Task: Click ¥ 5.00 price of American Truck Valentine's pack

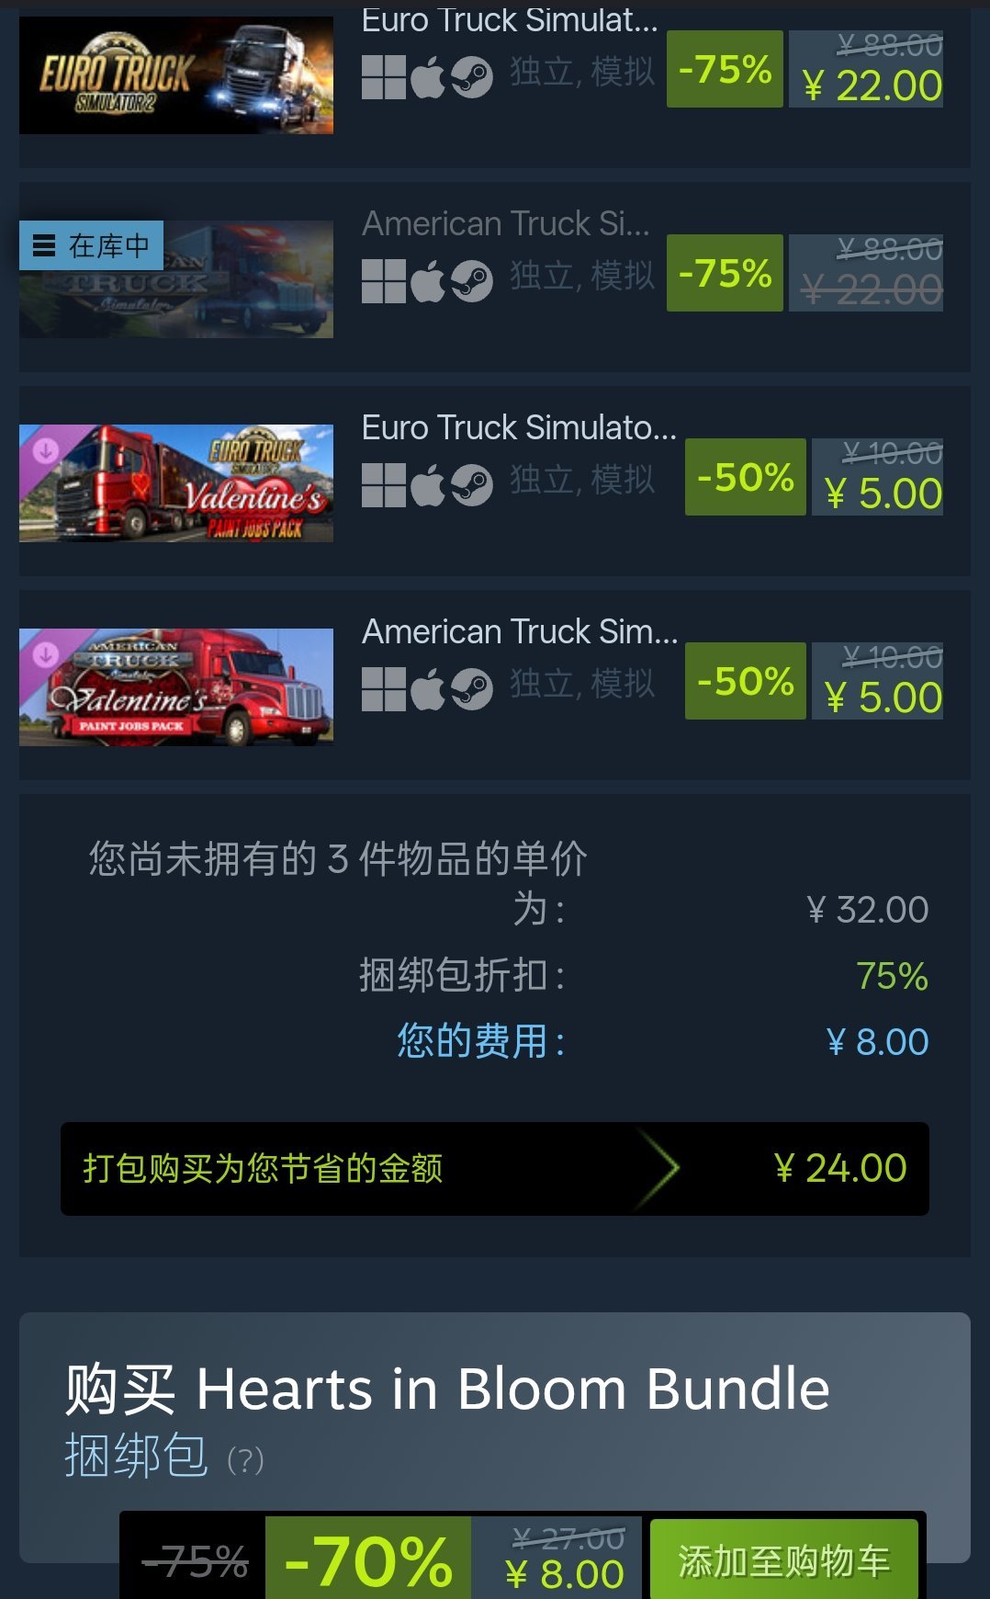Action: click(x=883, y=697)
